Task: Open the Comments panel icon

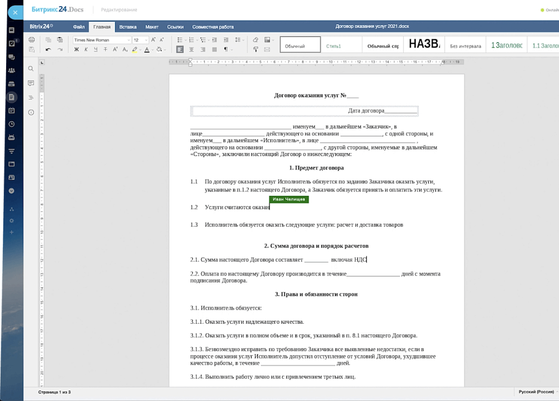Action: coord(31,83)
